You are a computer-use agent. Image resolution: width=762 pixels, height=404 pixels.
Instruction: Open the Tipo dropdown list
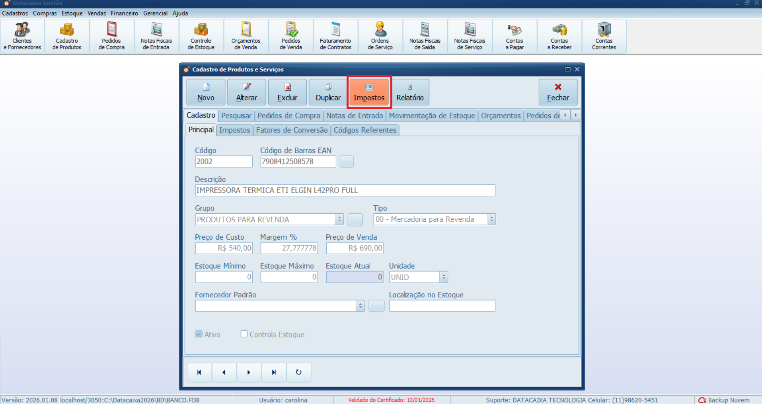[x=491, y=219]
